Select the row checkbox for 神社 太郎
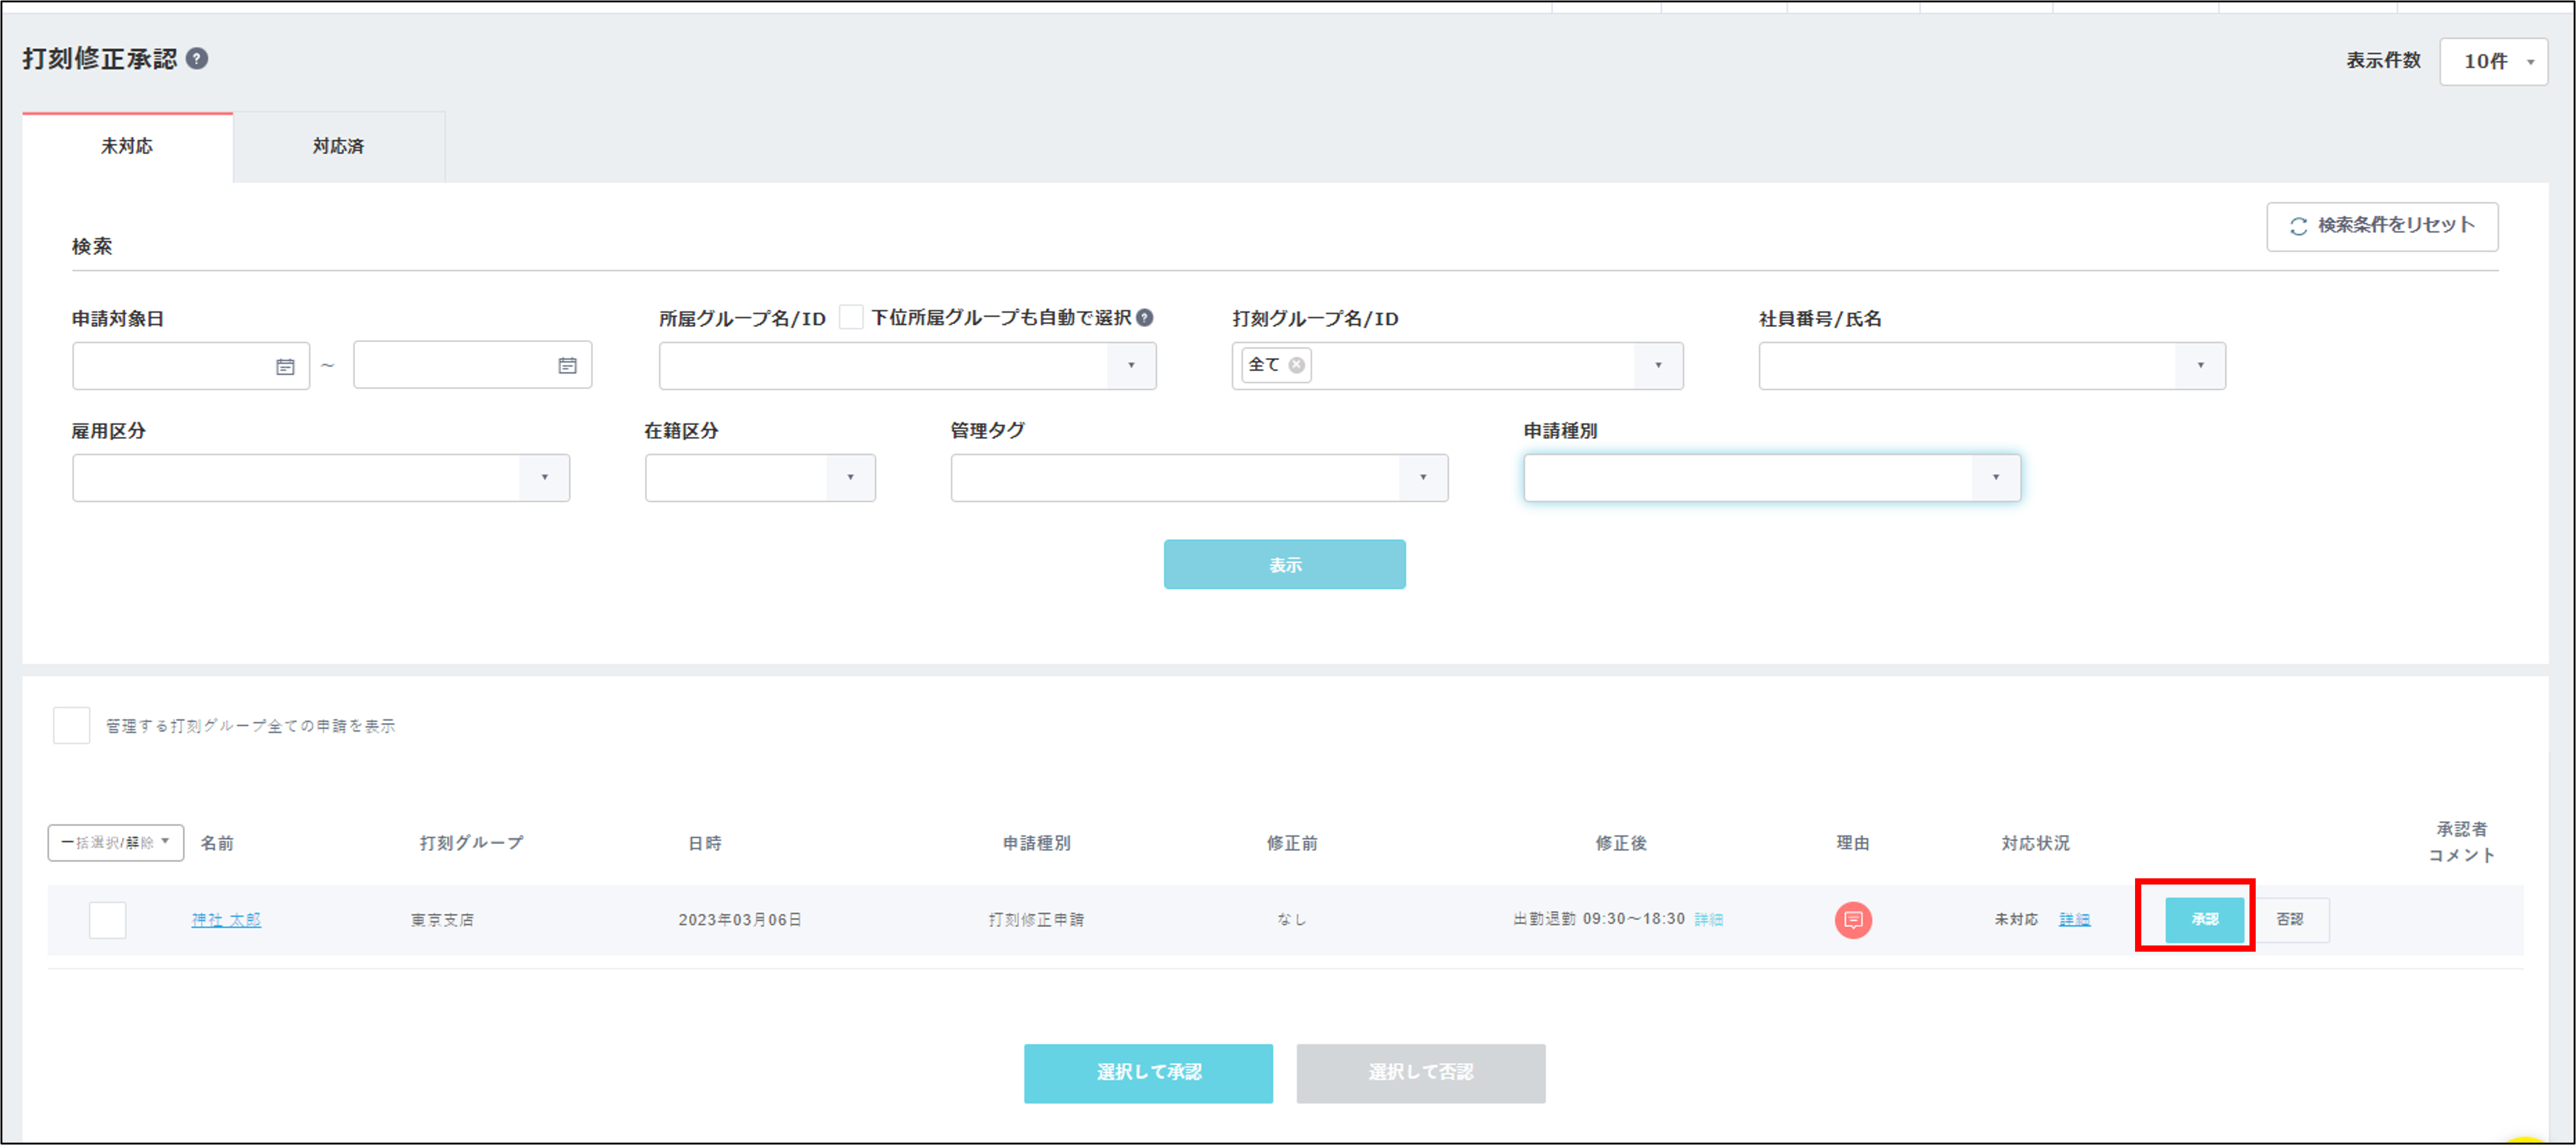This screenshot has width=2576, height=1145. 108,919
